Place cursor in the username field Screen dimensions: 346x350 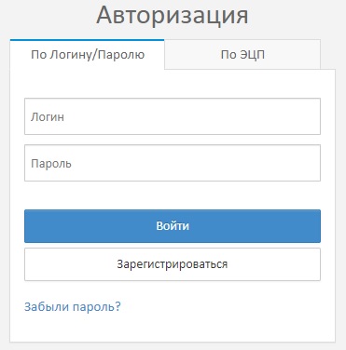point(173,116)
